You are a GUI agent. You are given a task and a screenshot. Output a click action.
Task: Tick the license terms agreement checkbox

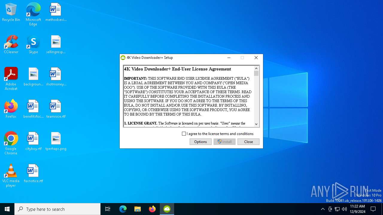pos(184,134)
